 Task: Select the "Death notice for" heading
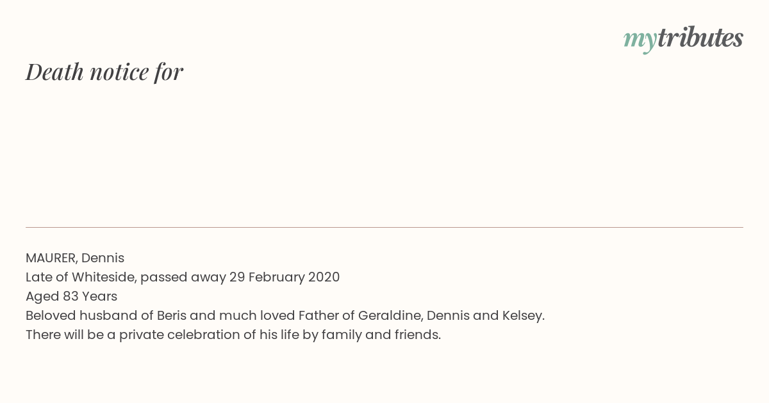click(104, 72)
